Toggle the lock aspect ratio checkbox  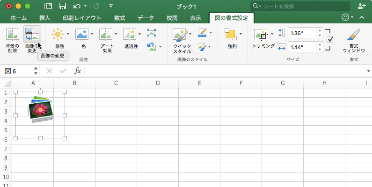pyautogui.click(x=330, y=40)
